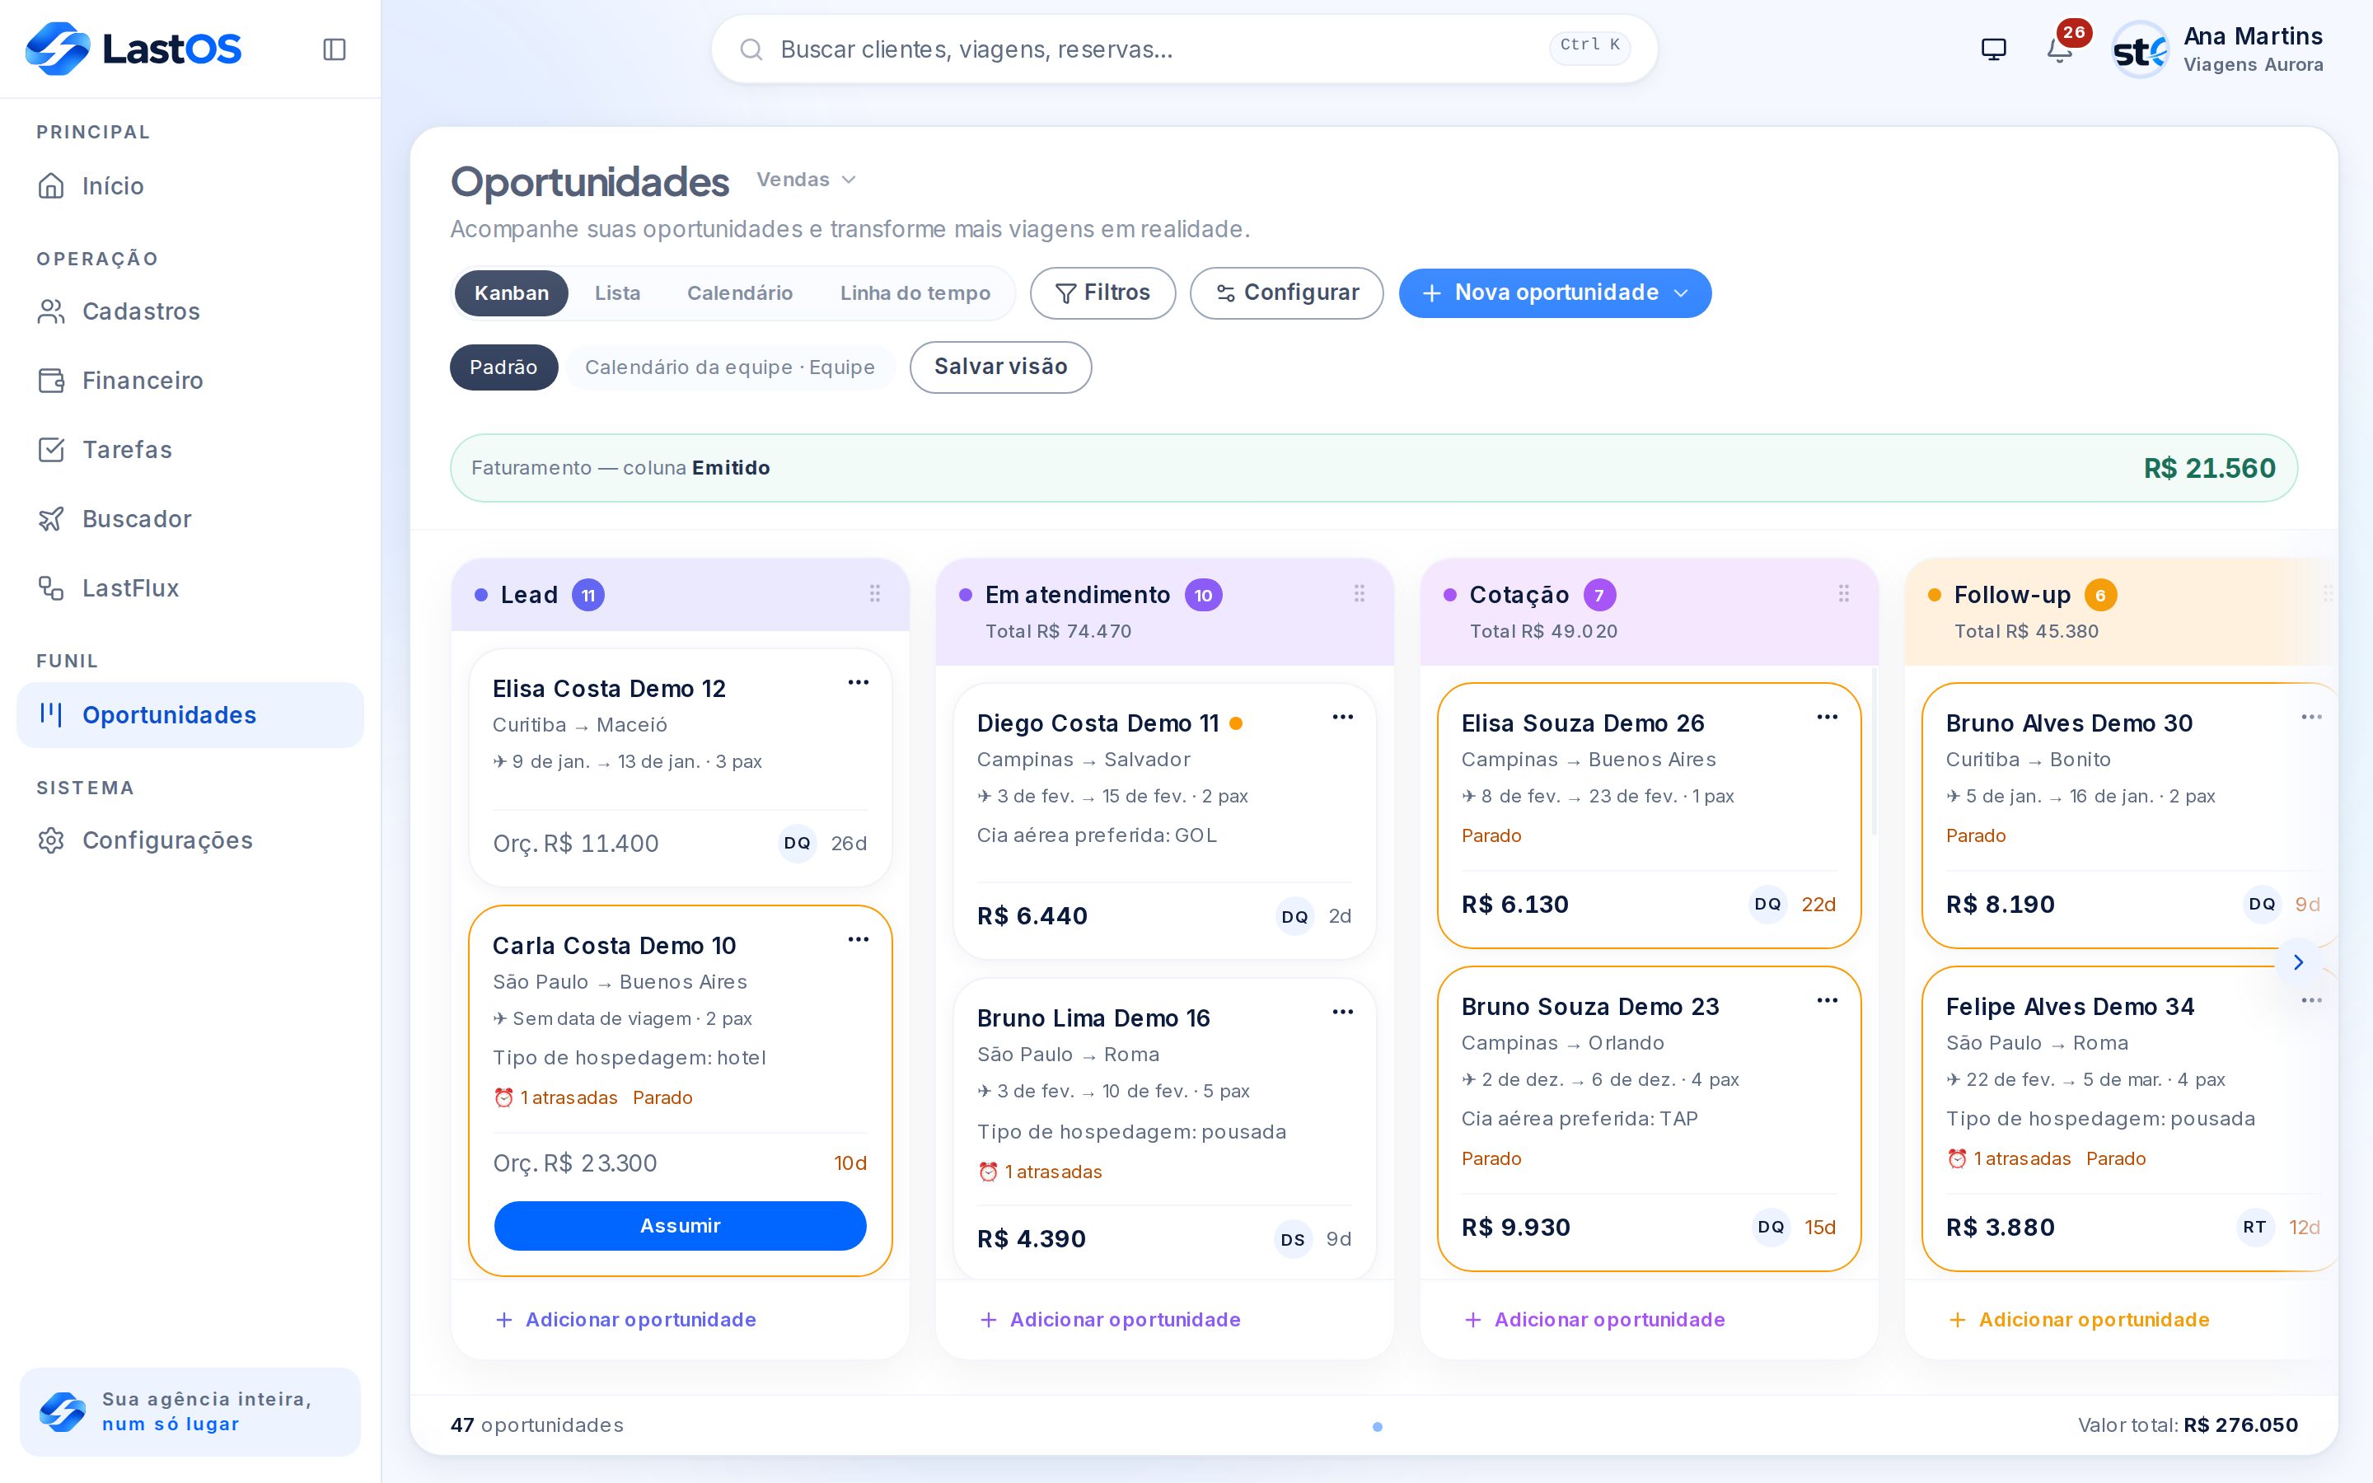Click the monitor display icon
This screenshot has height=1483, width=2373.
point(1993,49)
